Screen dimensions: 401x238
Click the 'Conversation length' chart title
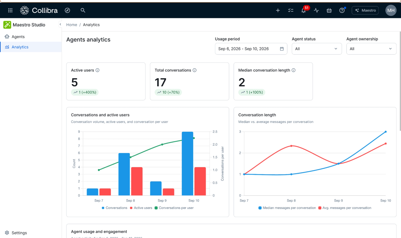[x=257, y=115]
